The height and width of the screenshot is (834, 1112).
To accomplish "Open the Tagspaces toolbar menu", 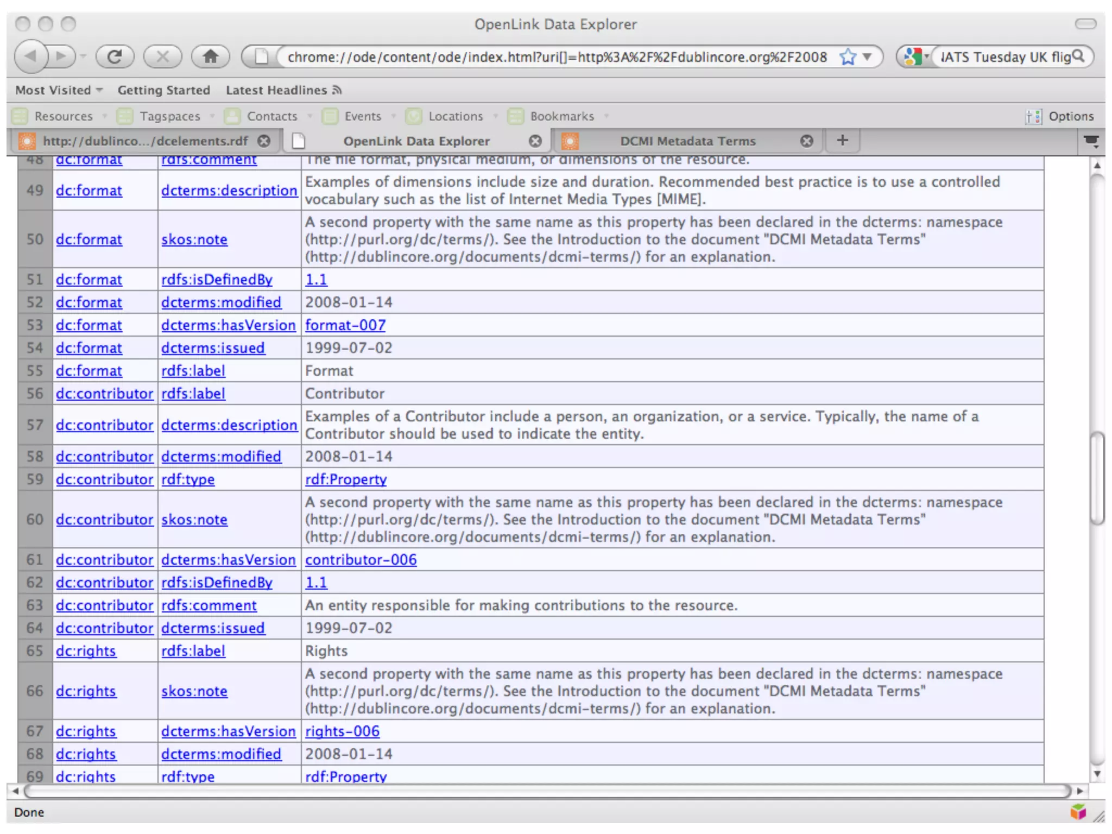I will point(169,116).
